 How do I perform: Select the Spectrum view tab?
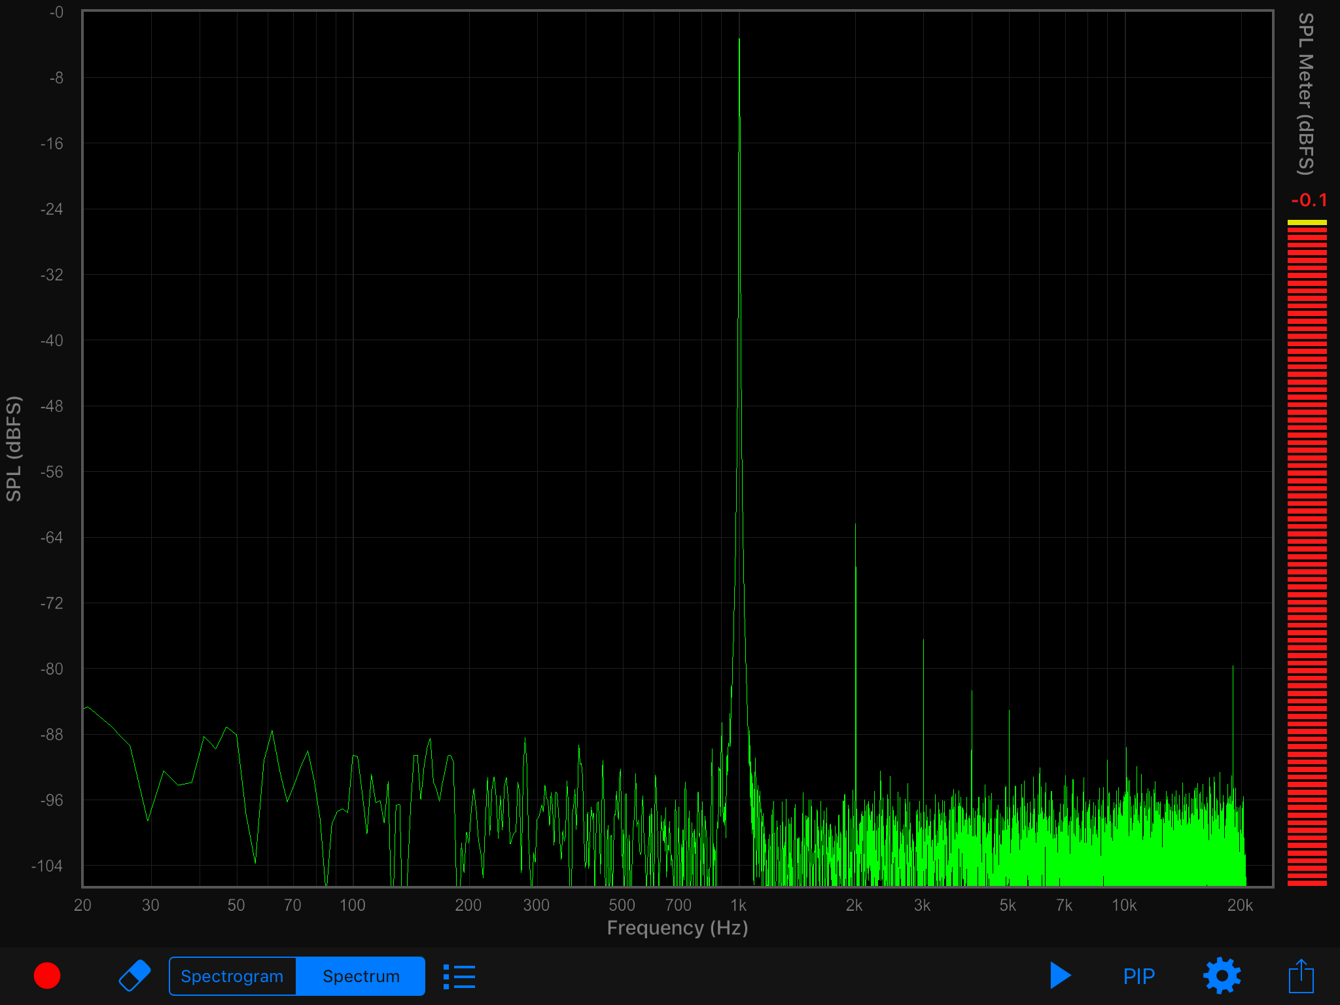coord(361,976)
